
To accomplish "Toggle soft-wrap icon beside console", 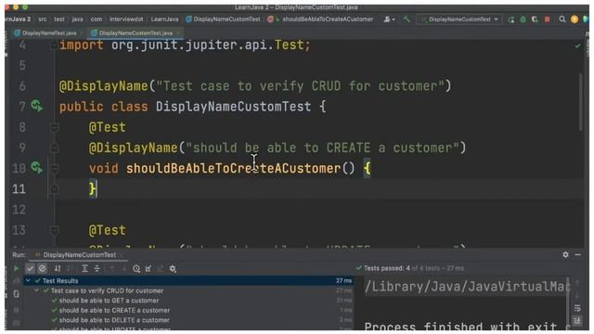I will (577, 308).
